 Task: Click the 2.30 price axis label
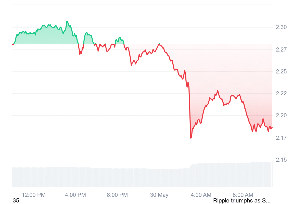click(282, 27)
